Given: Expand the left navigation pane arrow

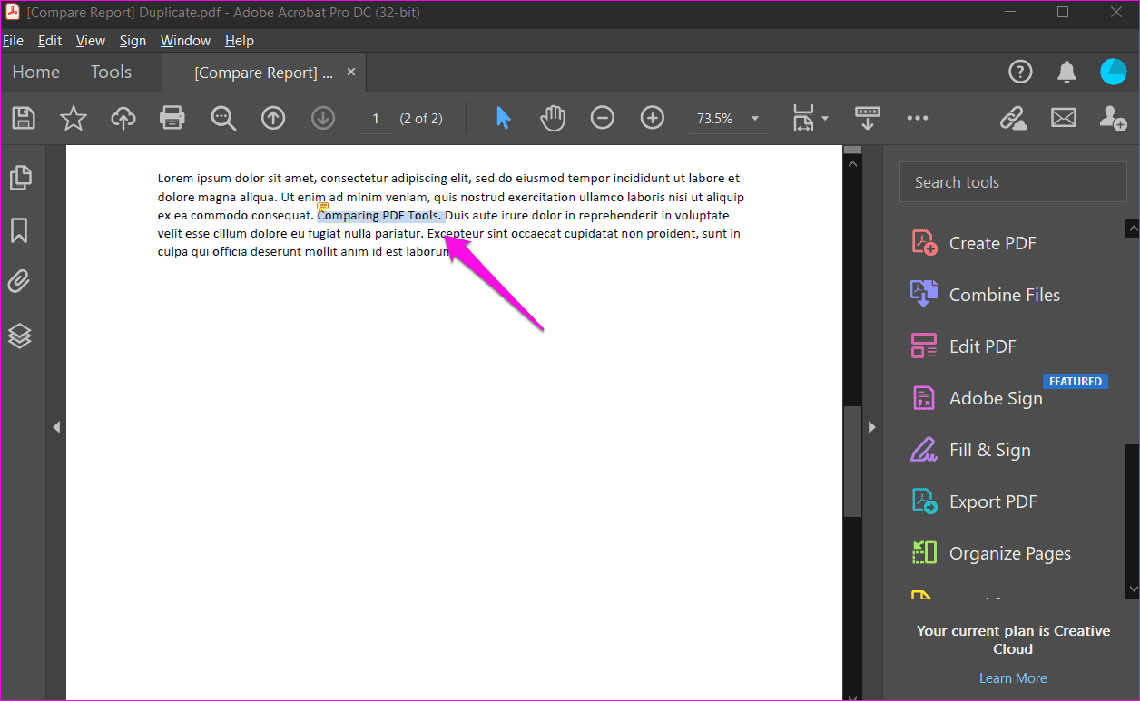Looking at the screenshot, I should click(x=56, y=427).
